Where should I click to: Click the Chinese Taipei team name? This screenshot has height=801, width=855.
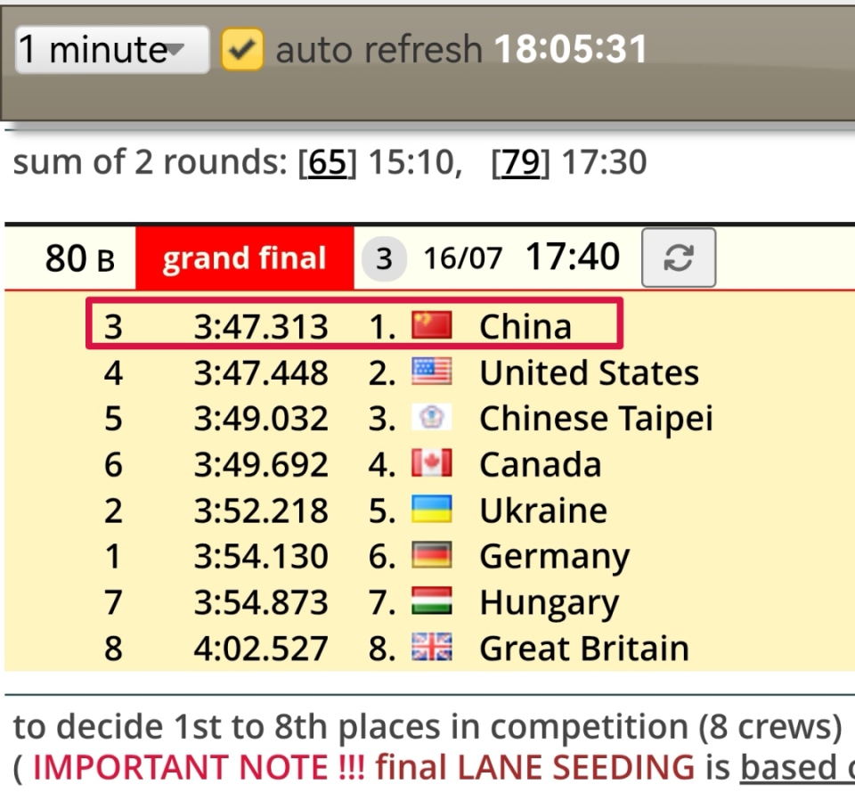pyautogui.click(x=596, y=419)
